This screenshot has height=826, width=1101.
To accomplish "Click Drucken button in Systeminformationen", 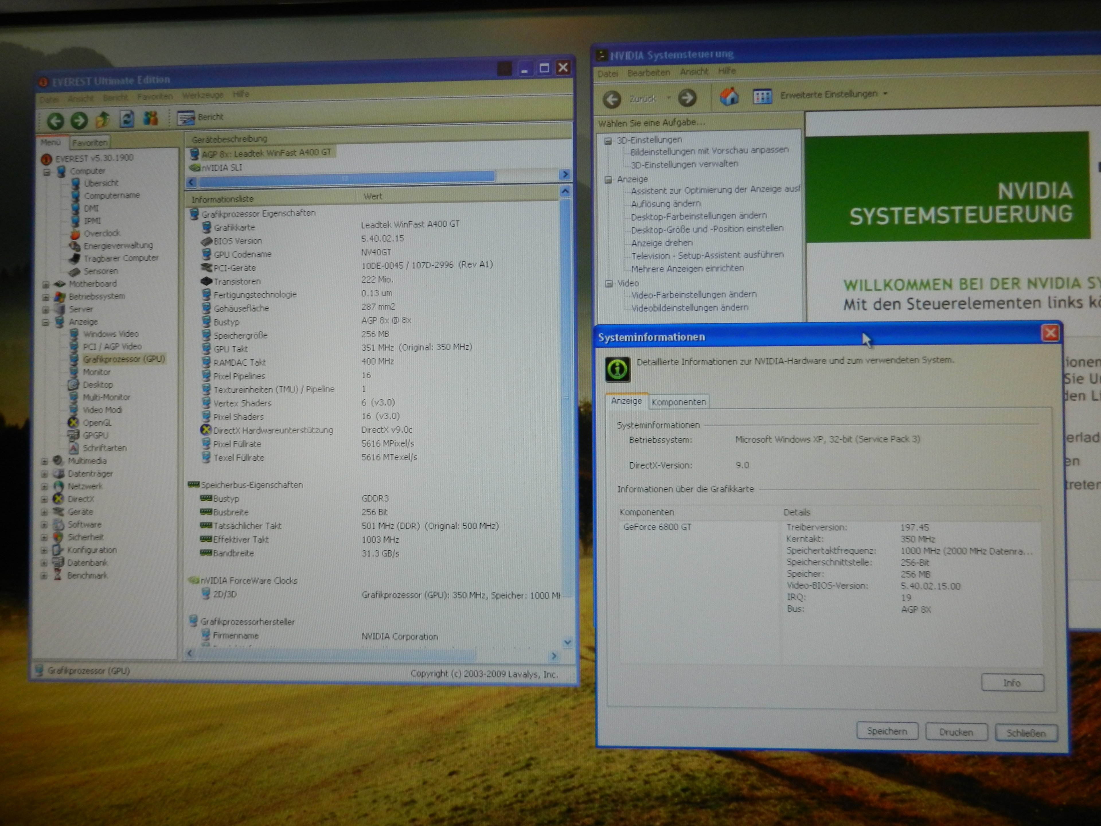I will point(956,732).
